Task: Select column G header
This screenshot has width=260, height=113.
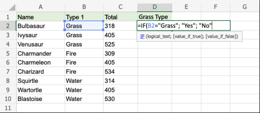Action: click(x=245, y=7)
